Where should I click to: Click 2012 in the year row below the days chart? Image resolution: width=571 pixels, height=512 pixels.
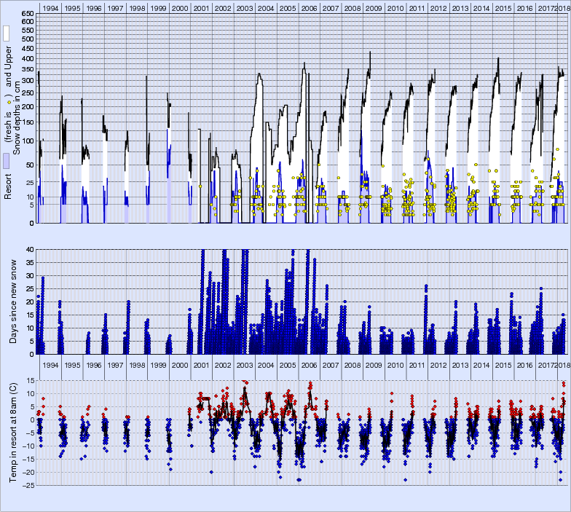[x=438, y=365]
